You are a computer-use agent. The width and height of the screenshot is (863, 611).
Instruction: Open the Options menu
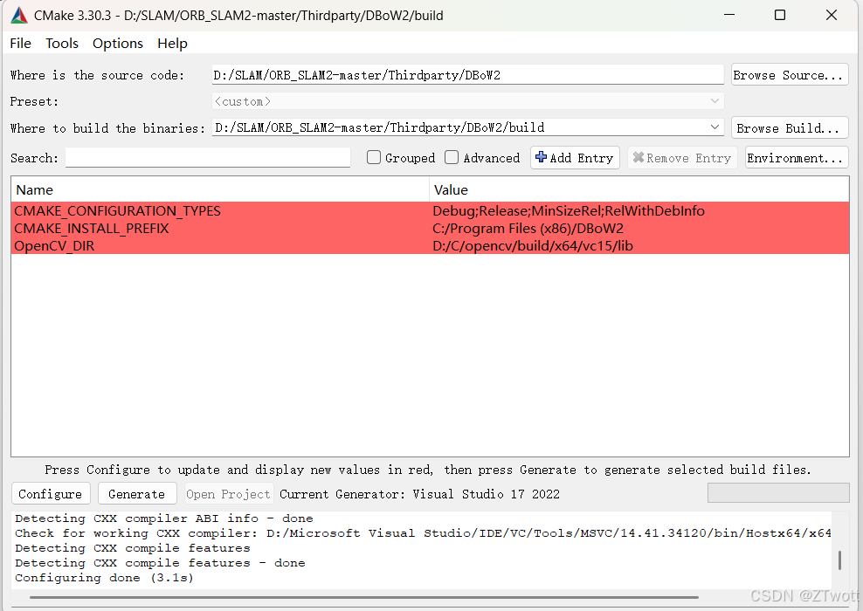pos(118,43)
